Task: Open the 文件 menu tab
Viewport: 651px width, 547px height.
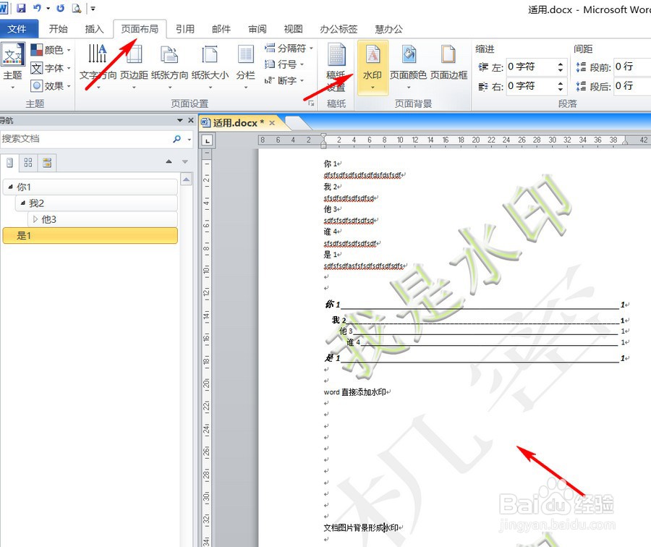Action: point(17,29)
